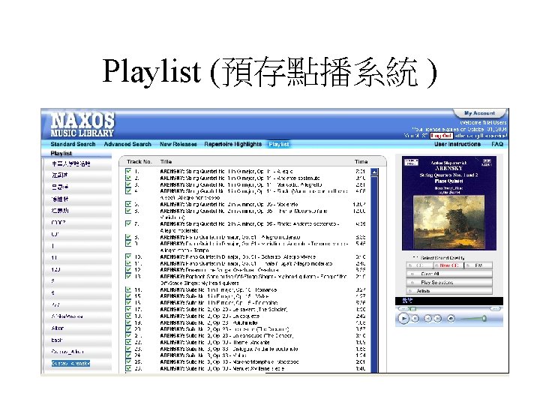The image size is (540, 405).
Task: Click the Artists button
Action: pos(449,291)
